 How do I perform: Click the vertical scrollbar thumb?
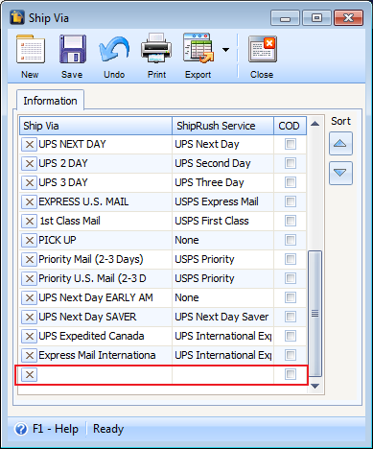tap(315, 314)
